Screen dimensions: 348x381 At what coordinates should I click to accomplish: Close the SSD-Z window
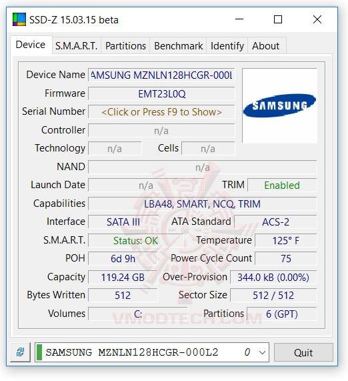pos(317,19)
